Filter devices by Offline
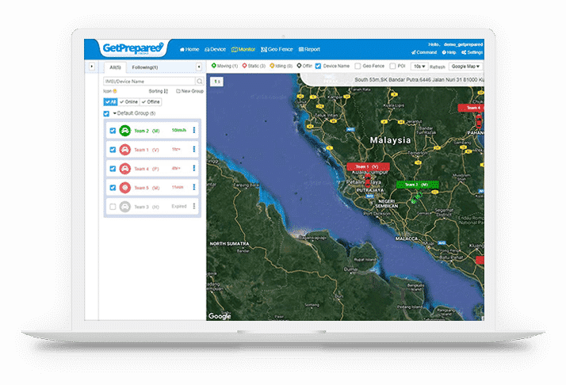 click(151, 101)
